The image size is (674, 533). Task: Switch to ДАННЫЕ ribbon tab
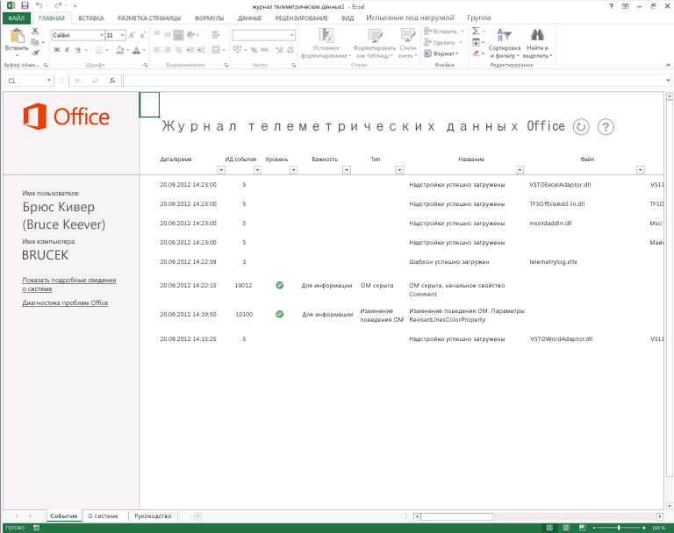[x=249, y=18]
